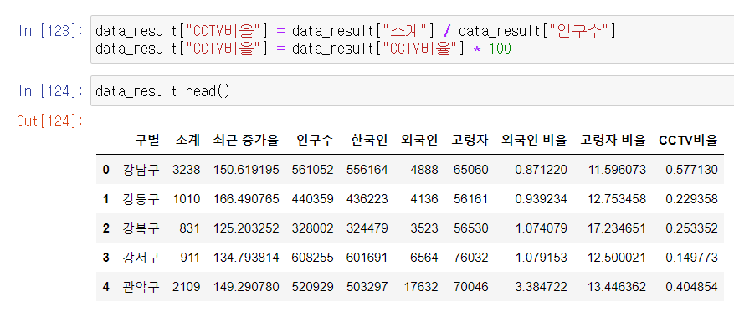
Task: Click the 고령자 value 56161
Action: (x=471, y=199)
